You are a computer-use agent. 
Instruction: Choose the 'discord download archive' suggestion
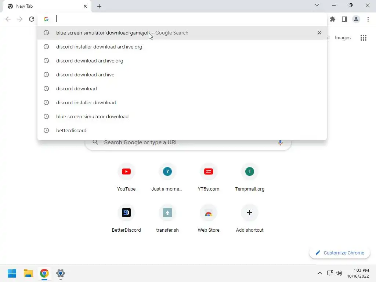pyautogui.click(x=182, y=74)
